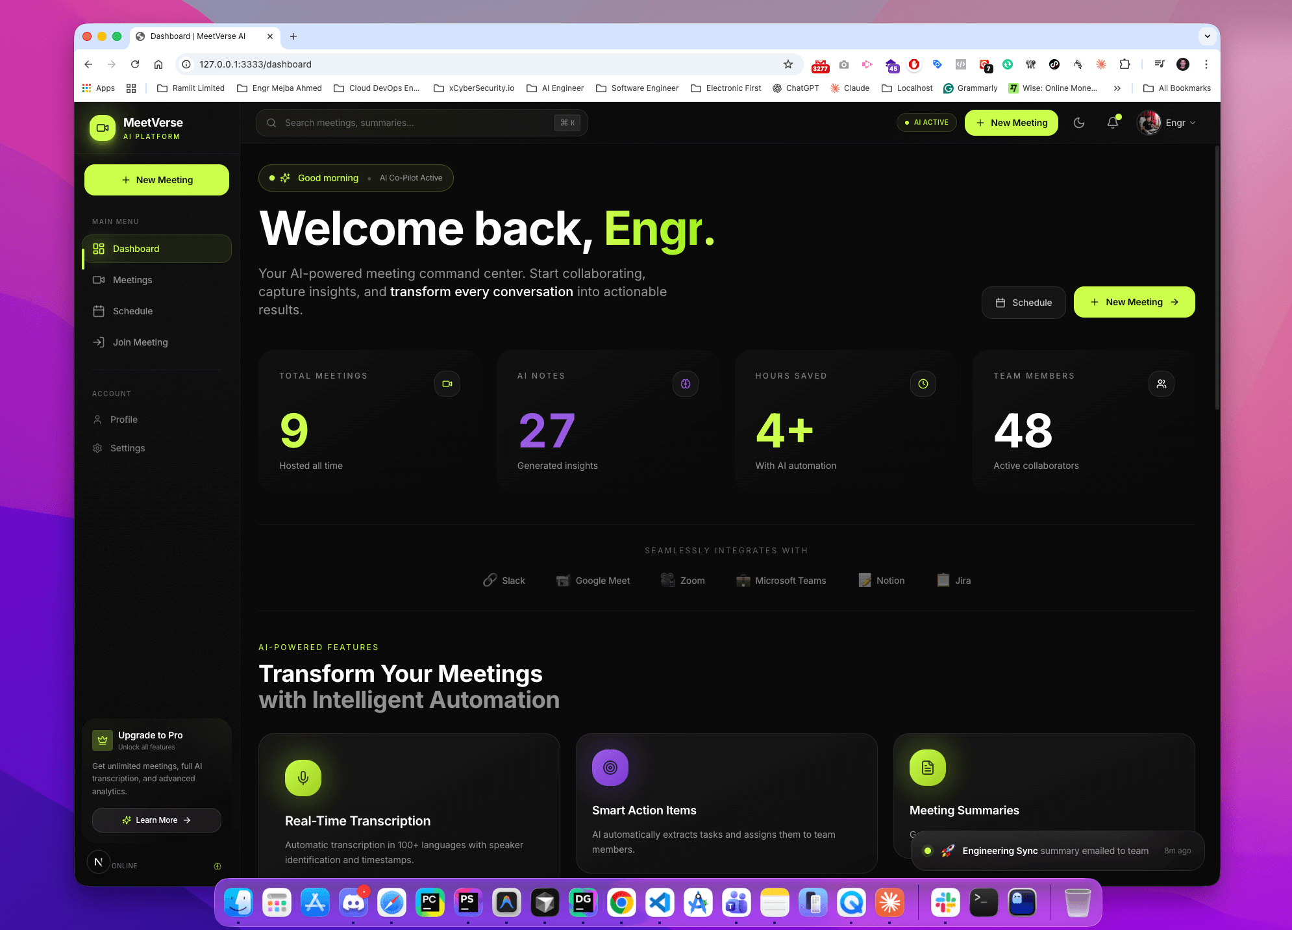
Task: Click the MeetVerse camera logo icon
Action: 103,128
